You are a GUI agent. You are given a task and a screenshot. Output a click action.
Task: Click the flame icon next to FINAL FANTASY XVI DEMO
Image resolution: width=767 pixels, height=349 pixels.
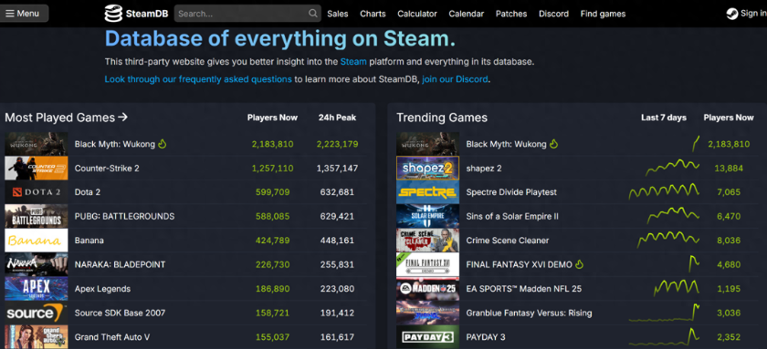(x=580, y=264)
